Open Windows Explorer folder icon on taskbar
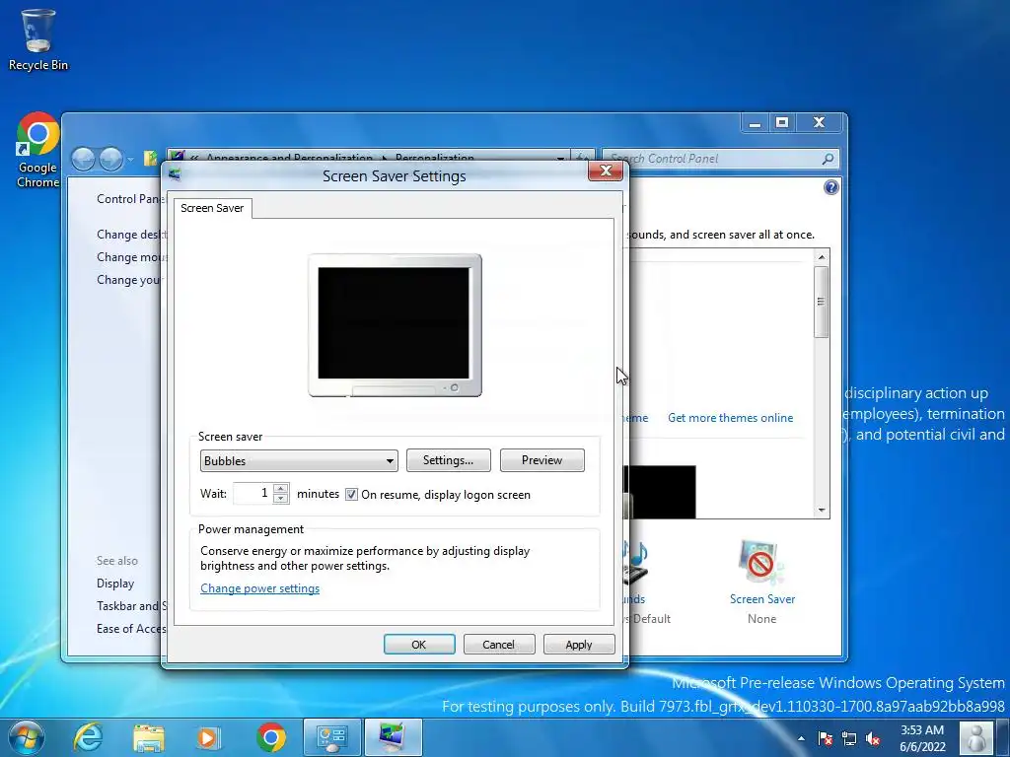Viewport: 1010px width, 757px height. [149, 737]
